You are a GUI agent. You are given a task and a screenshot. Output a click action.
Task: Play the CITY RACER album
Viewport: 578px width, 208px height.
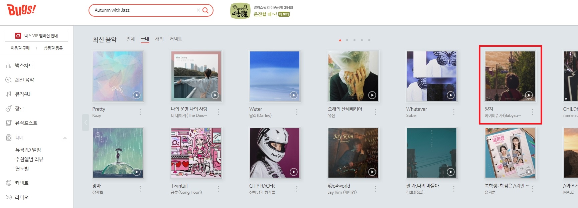tap(294, 172)
